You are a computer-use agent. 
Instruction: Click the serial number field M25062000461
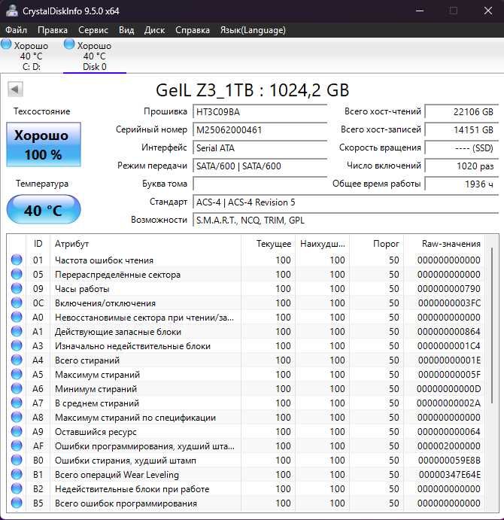point(260,129)
